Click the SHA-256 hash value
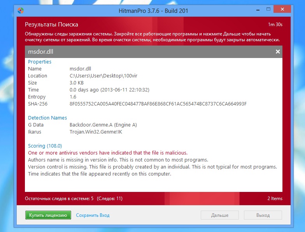This screenshot has width=305, height=232. 158,104
